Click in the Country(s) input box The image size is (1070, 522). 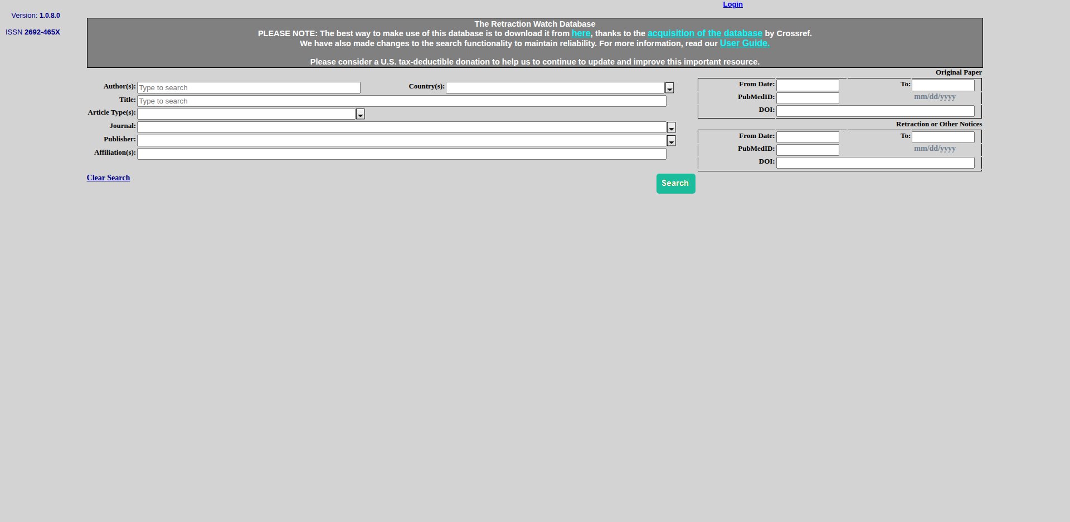555,88
